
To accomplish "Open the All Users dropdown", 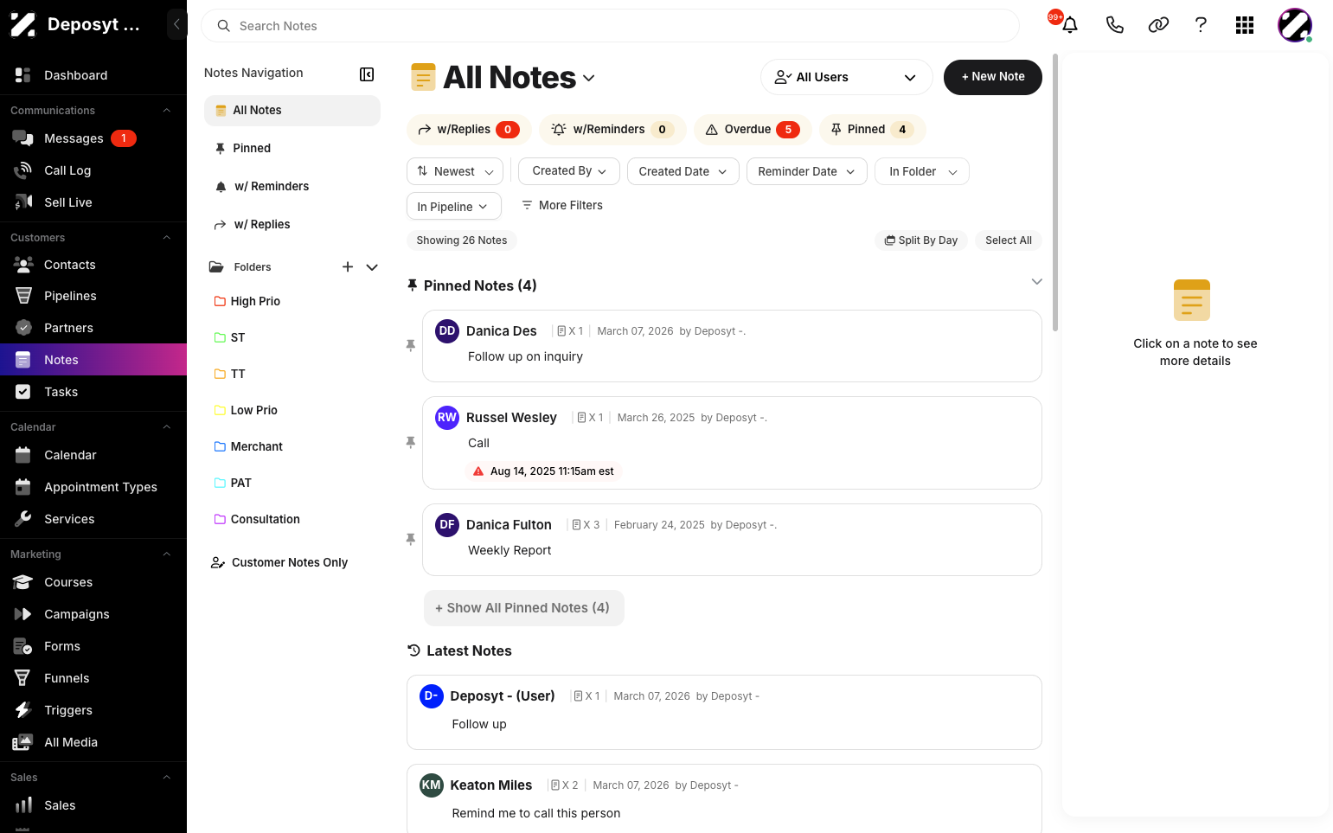I will 847,77.
